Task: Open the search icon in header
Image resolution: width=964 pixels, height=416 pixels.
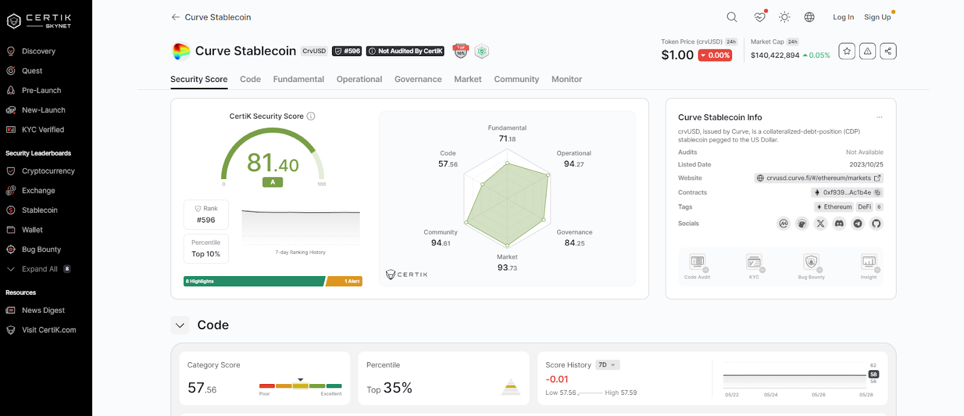Action: coord(732,17)
